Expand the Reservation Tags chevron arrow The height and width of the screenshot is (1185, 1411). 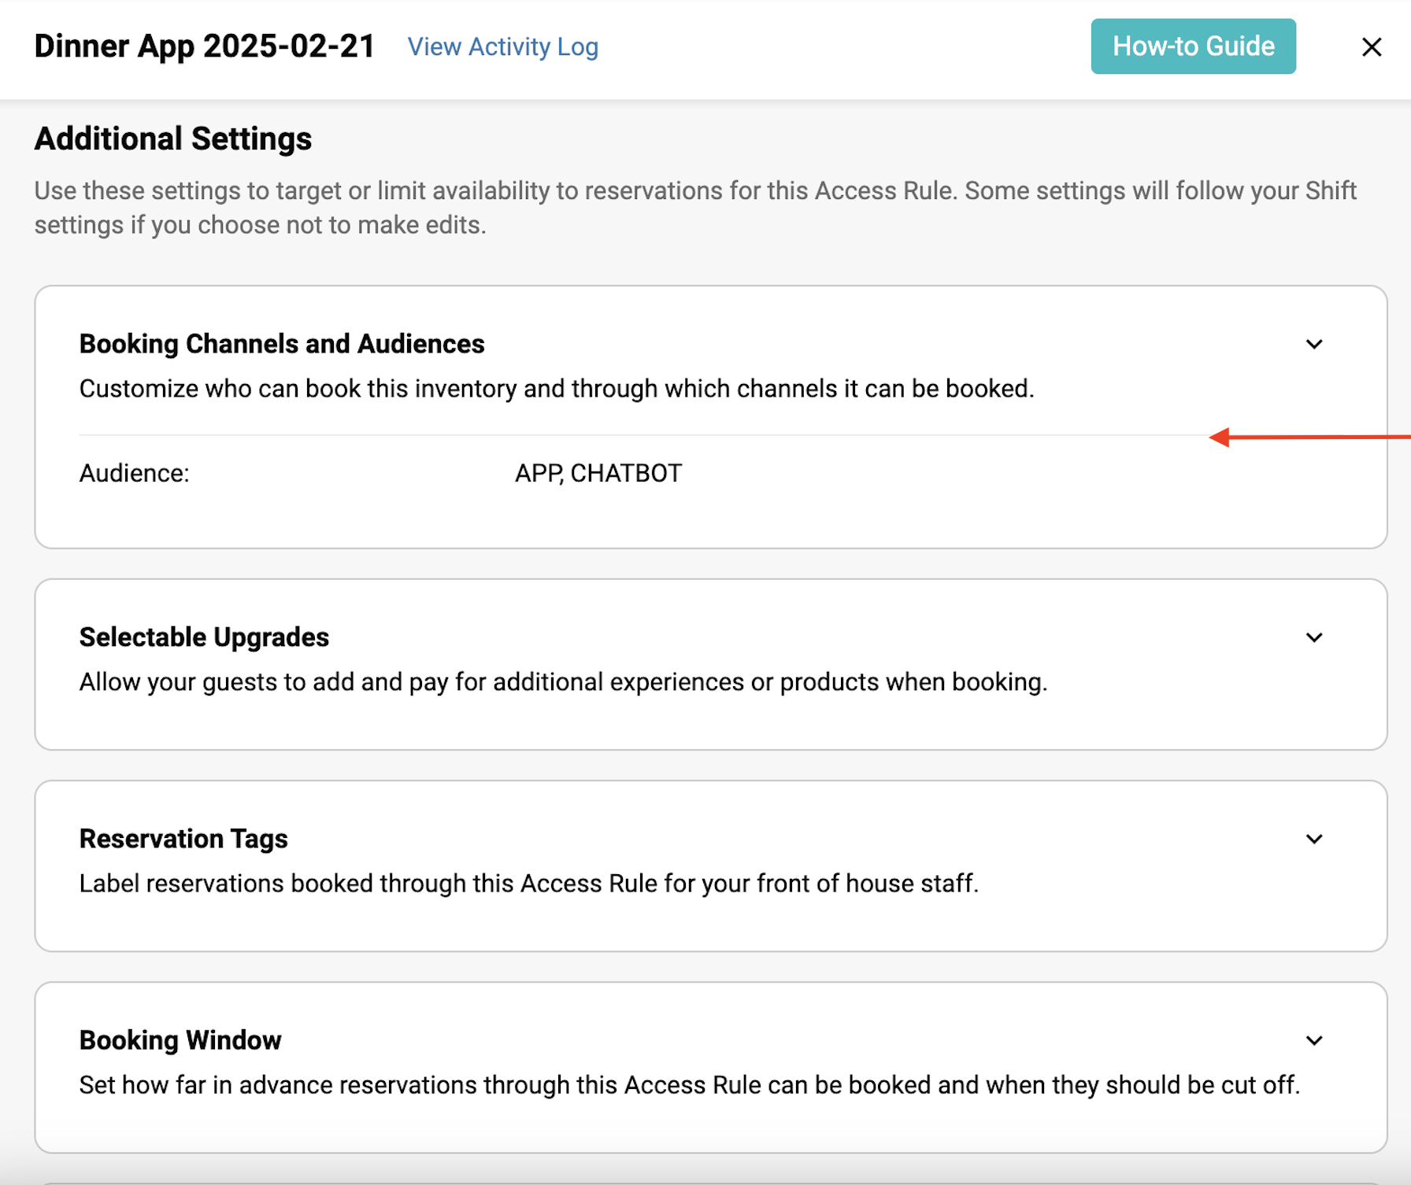pyautogui.click(x=1313, y=839)
